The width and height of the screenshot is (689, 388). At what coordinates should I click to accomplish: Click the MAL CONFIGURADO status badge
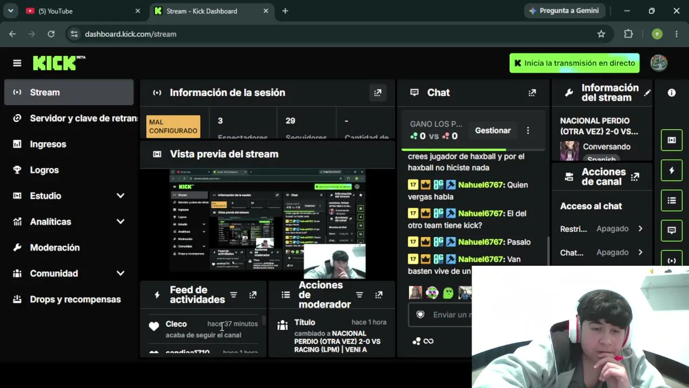[173, 126]
